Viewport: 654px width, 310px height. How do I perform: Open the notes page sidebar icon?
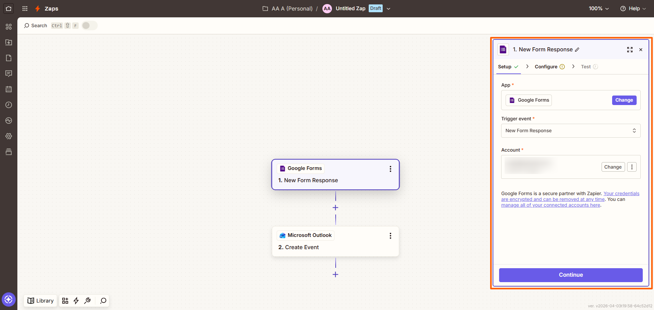pyautogui.click(x=9, y=58)
